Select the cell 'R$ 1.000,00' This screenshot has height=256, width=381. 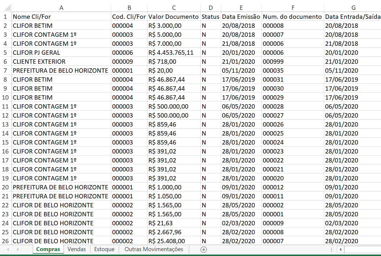tap(174, 187)
